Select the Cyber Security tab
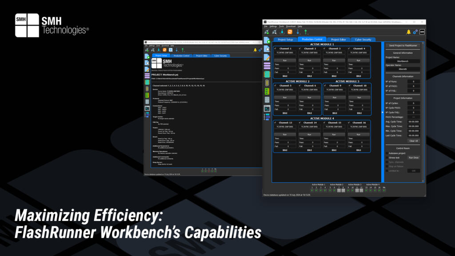Image resolution: width=455 pixels, height=256 pixels. click(363, 39)
